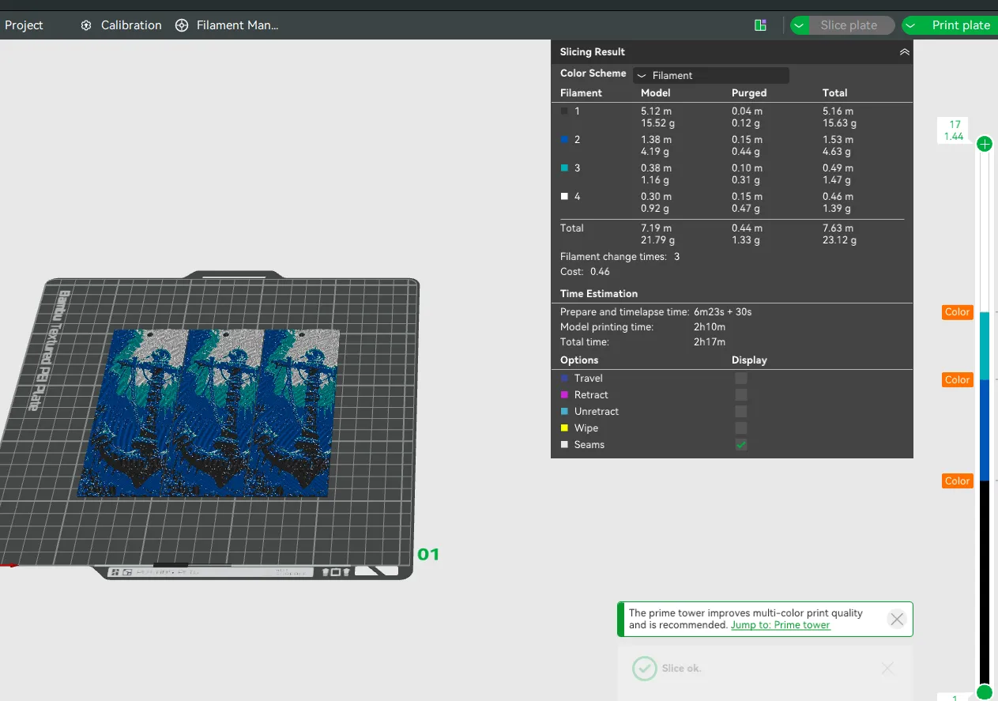Enable the Retract display checkbox
The width and height of the screenshot is (998, 701).
(x=741, y=395)
